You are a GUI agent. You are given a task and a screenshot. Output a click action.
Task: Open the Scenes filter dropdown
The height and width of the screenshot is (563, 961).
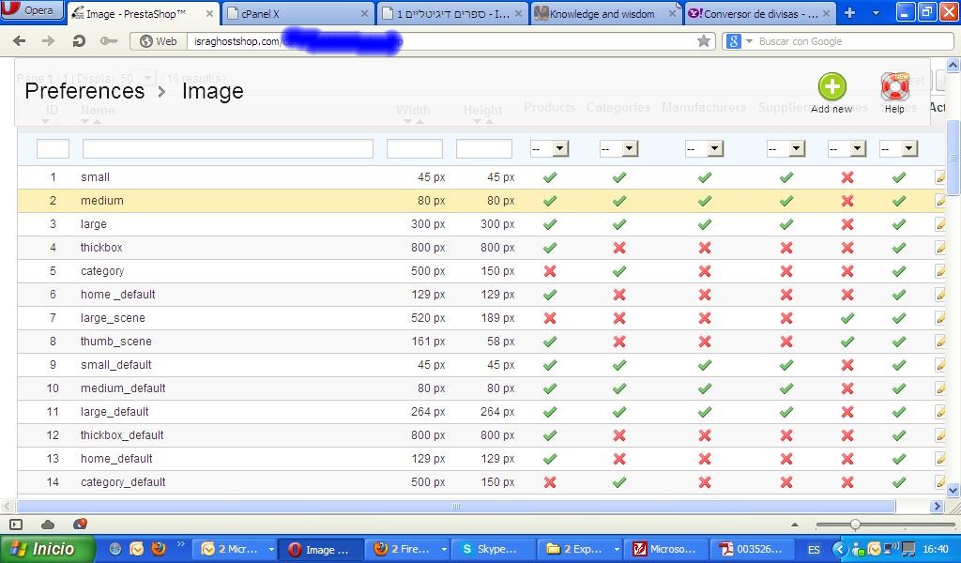tap(847, 149)
